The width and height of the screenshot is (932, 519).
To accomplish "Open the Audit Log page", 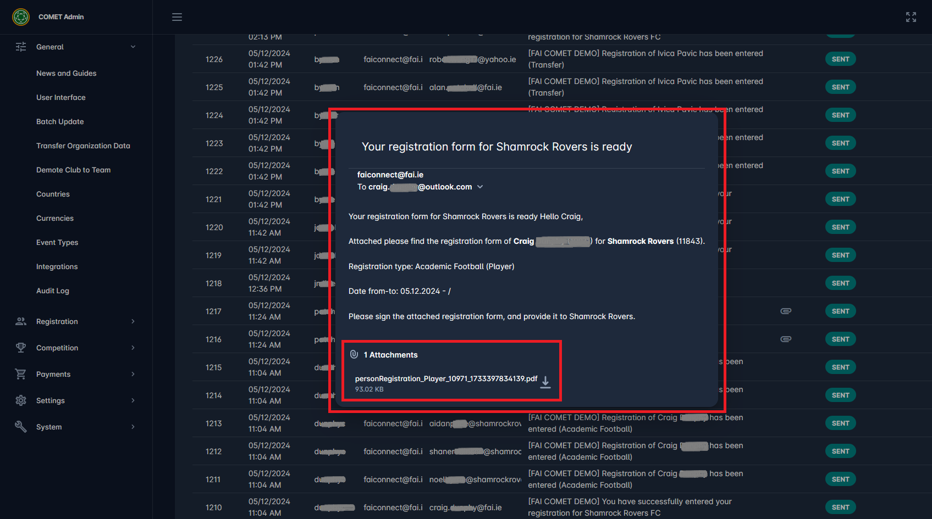I will click(x=53, y=291).
